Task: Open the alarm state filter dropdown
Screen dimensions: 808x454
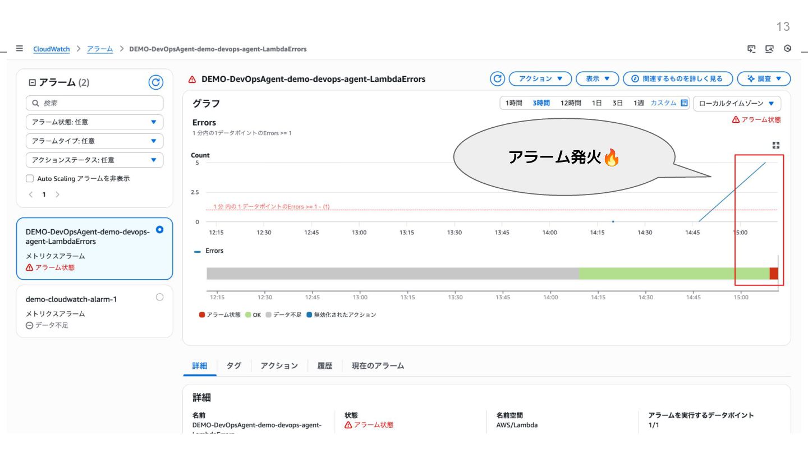Action: (94, 122)
